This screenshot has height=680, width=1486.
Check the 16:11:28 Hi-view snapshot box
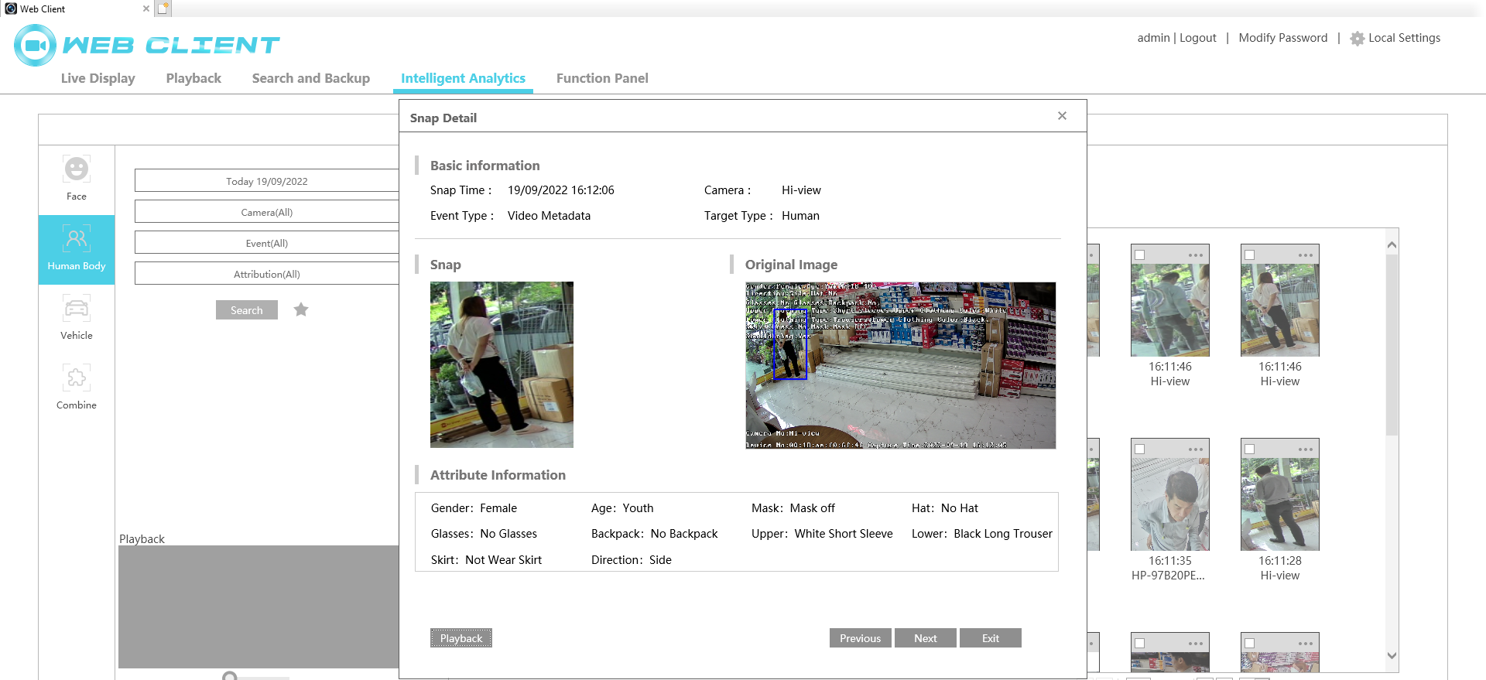point(1249,449)
